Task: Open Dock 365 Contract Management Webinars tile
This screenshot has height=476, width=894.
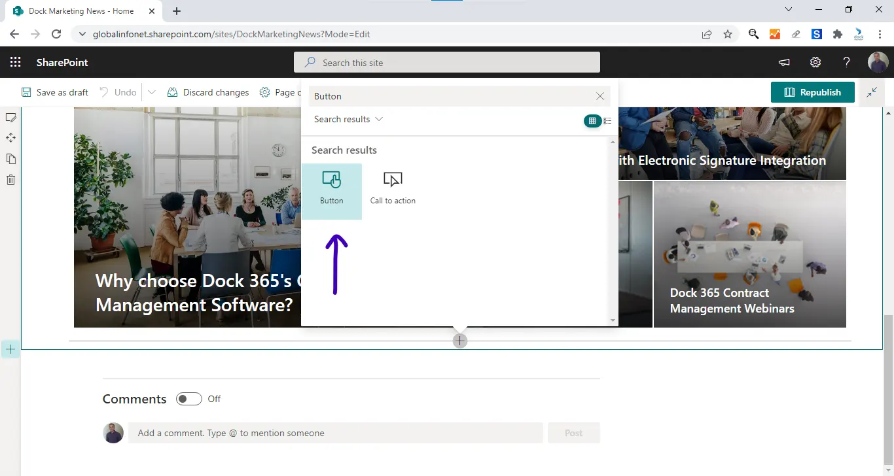Action: tap(750, 254)
